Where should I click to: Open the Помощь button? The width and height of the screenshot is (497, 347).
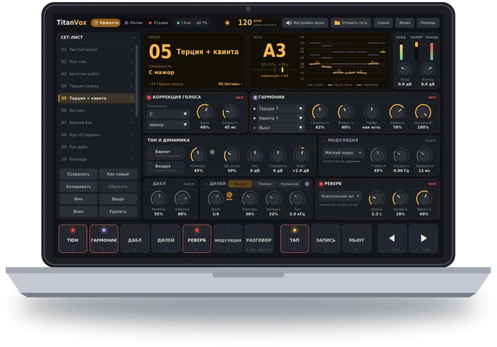pos(428,23)
